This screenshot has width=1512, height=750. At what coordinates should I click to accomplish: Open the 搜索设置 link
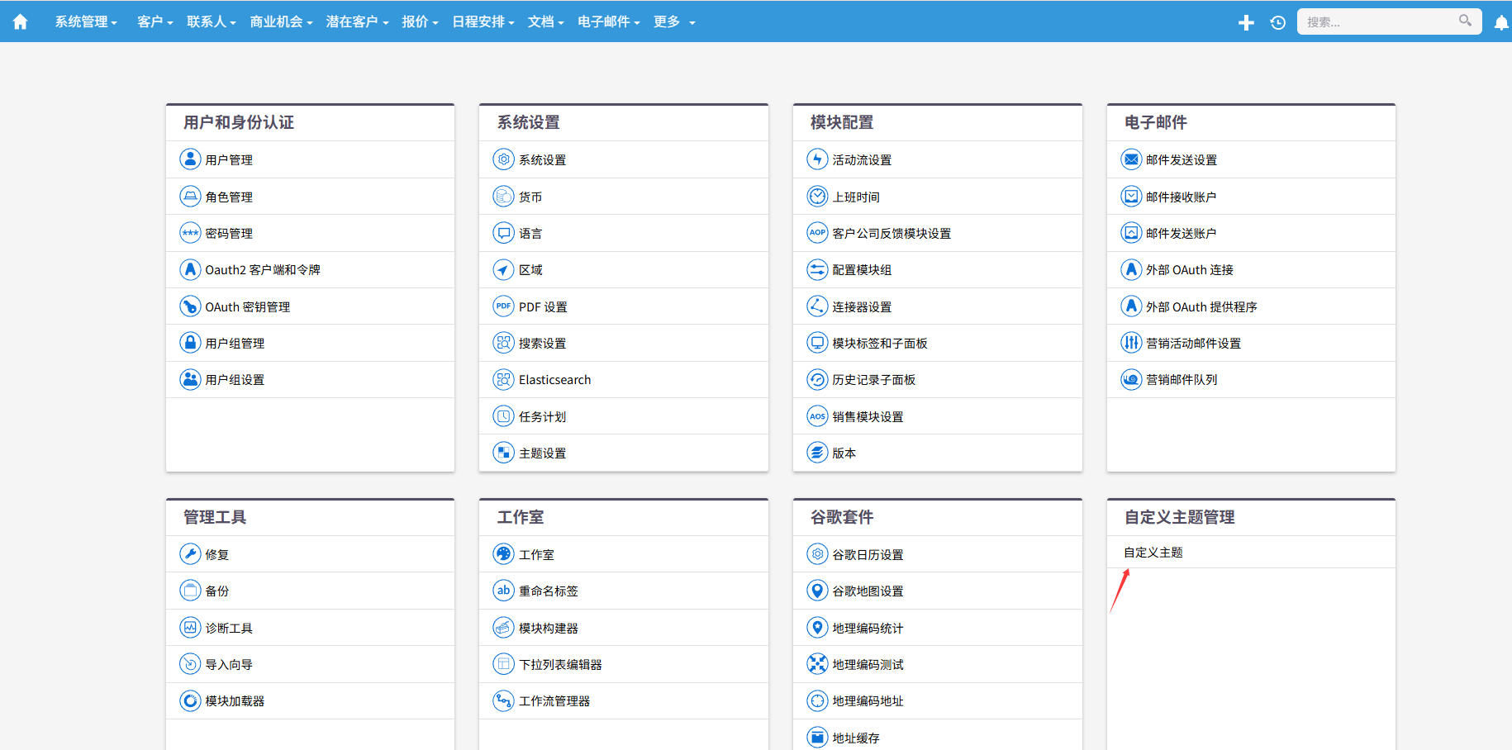(x=542, y=343)
